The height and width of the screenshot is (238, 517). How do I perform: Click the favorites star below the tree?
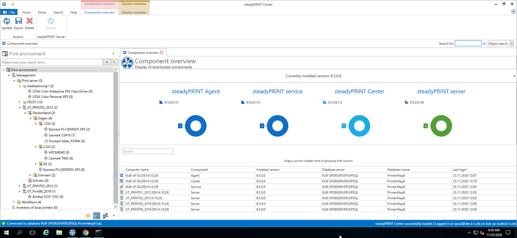pyautogui.click(x=88, y=215)
